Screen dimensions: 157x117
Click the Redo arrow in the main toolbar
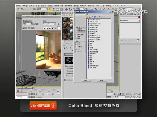(x=22, y=9)
